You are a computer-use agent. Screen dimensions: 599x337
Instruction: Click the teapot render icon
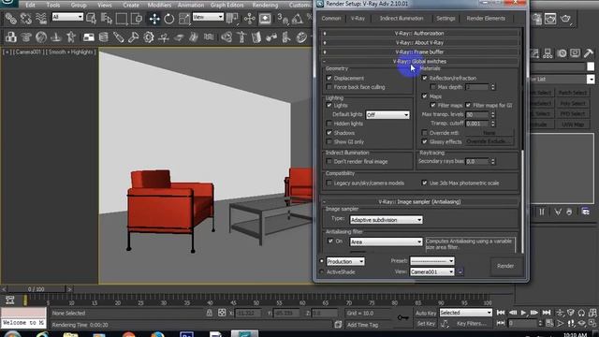(565, 19)
